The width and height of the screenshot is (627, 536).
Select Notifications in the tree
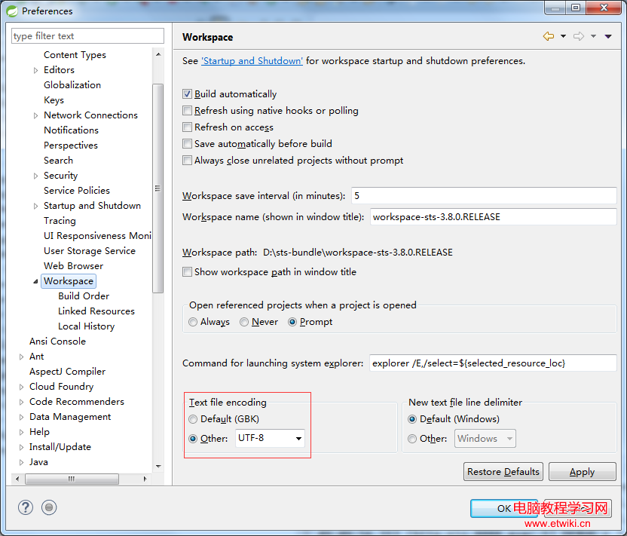71,130
